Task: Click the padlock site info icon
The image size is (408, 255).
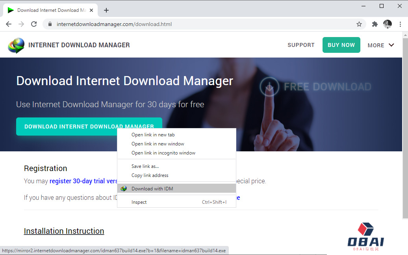Action: click(50, 24)
